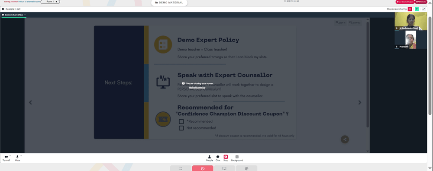Open the Chat panel
The width and height of the screenshot is (433, 171).
(218, 158)
